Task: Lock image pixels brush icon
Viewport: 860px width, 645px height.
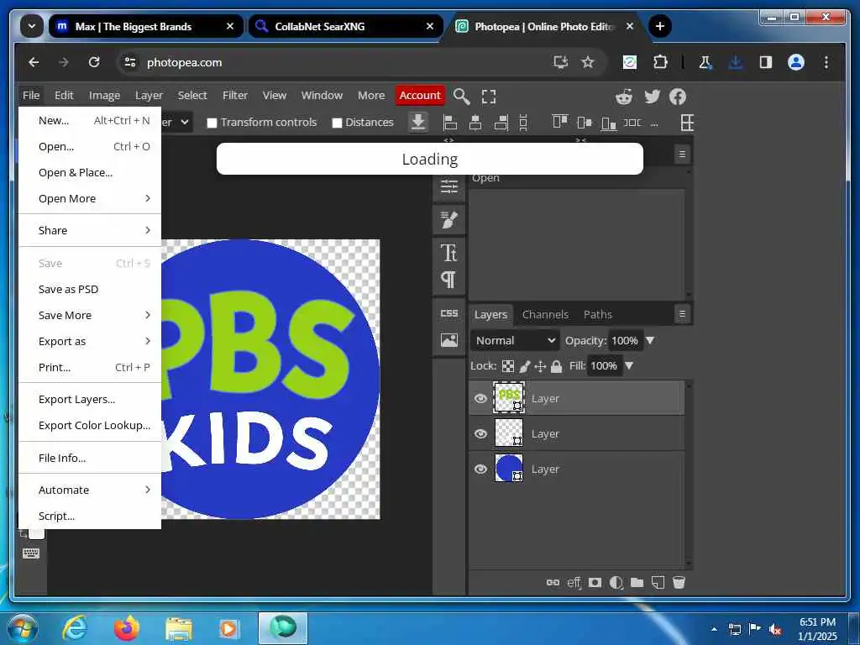Action: 524,366
